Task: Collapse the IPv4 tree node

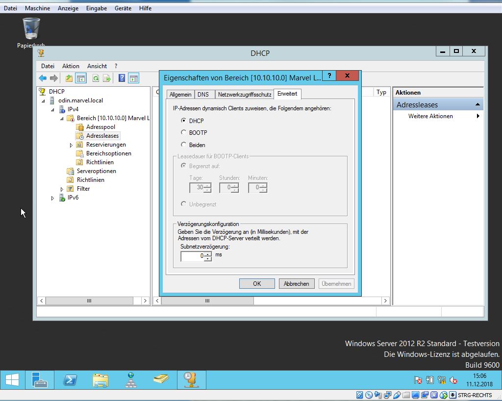Action: (x=53, y=110)
